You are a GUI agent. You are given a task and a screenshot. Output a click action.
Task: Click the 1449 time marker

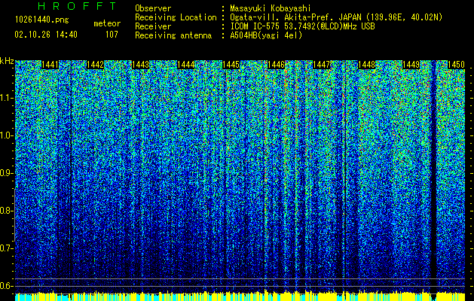tap(411, 65)
